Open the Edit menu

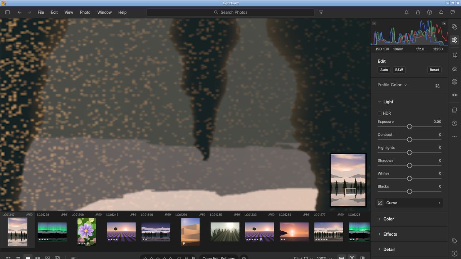54,12
